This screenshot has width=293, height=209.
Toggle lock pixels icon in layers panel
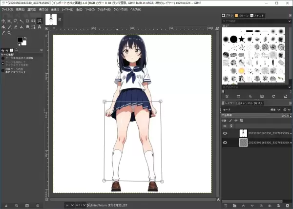click(230, 121)
